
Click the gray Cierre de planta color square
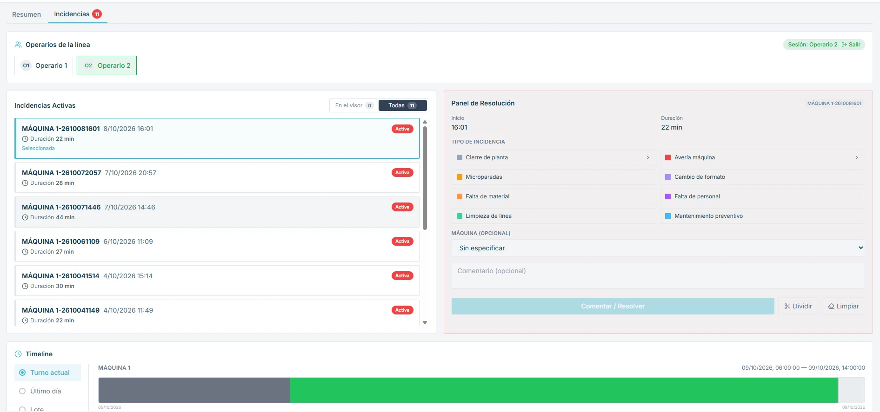460,157
